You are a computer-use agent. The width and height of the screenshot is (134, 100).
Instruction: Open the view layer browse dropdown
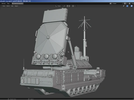point(130,4)
